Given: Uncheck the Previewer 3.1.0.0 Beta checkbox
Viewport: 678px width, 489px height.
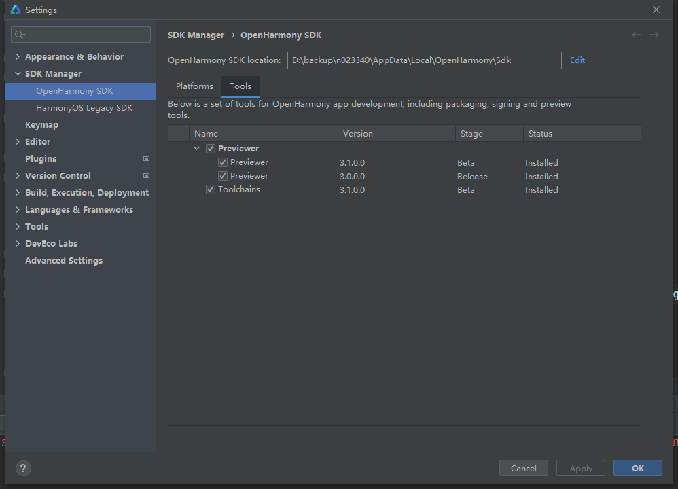Looking at the screenshot, I should tap(223, 162).
